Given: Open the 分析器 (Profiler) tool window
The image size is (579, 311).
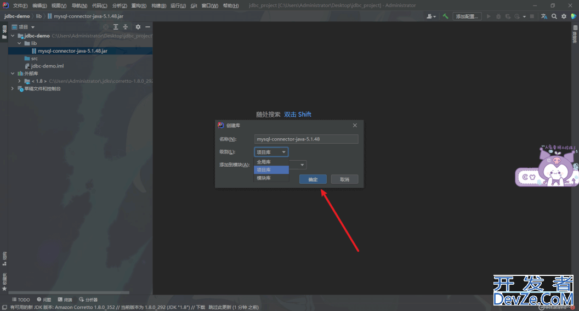Looking at the screenshot, I should (x=88, y=299).
